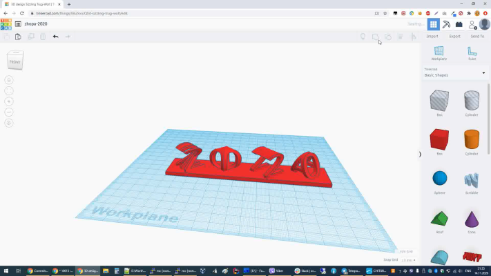Open Slack from the taskbar
This screenshot has width=491, height=276.
[x=306, y=270]
